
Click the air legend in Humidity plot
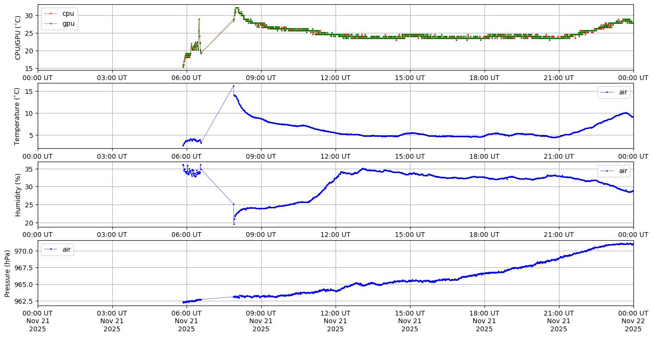[614, 171]
